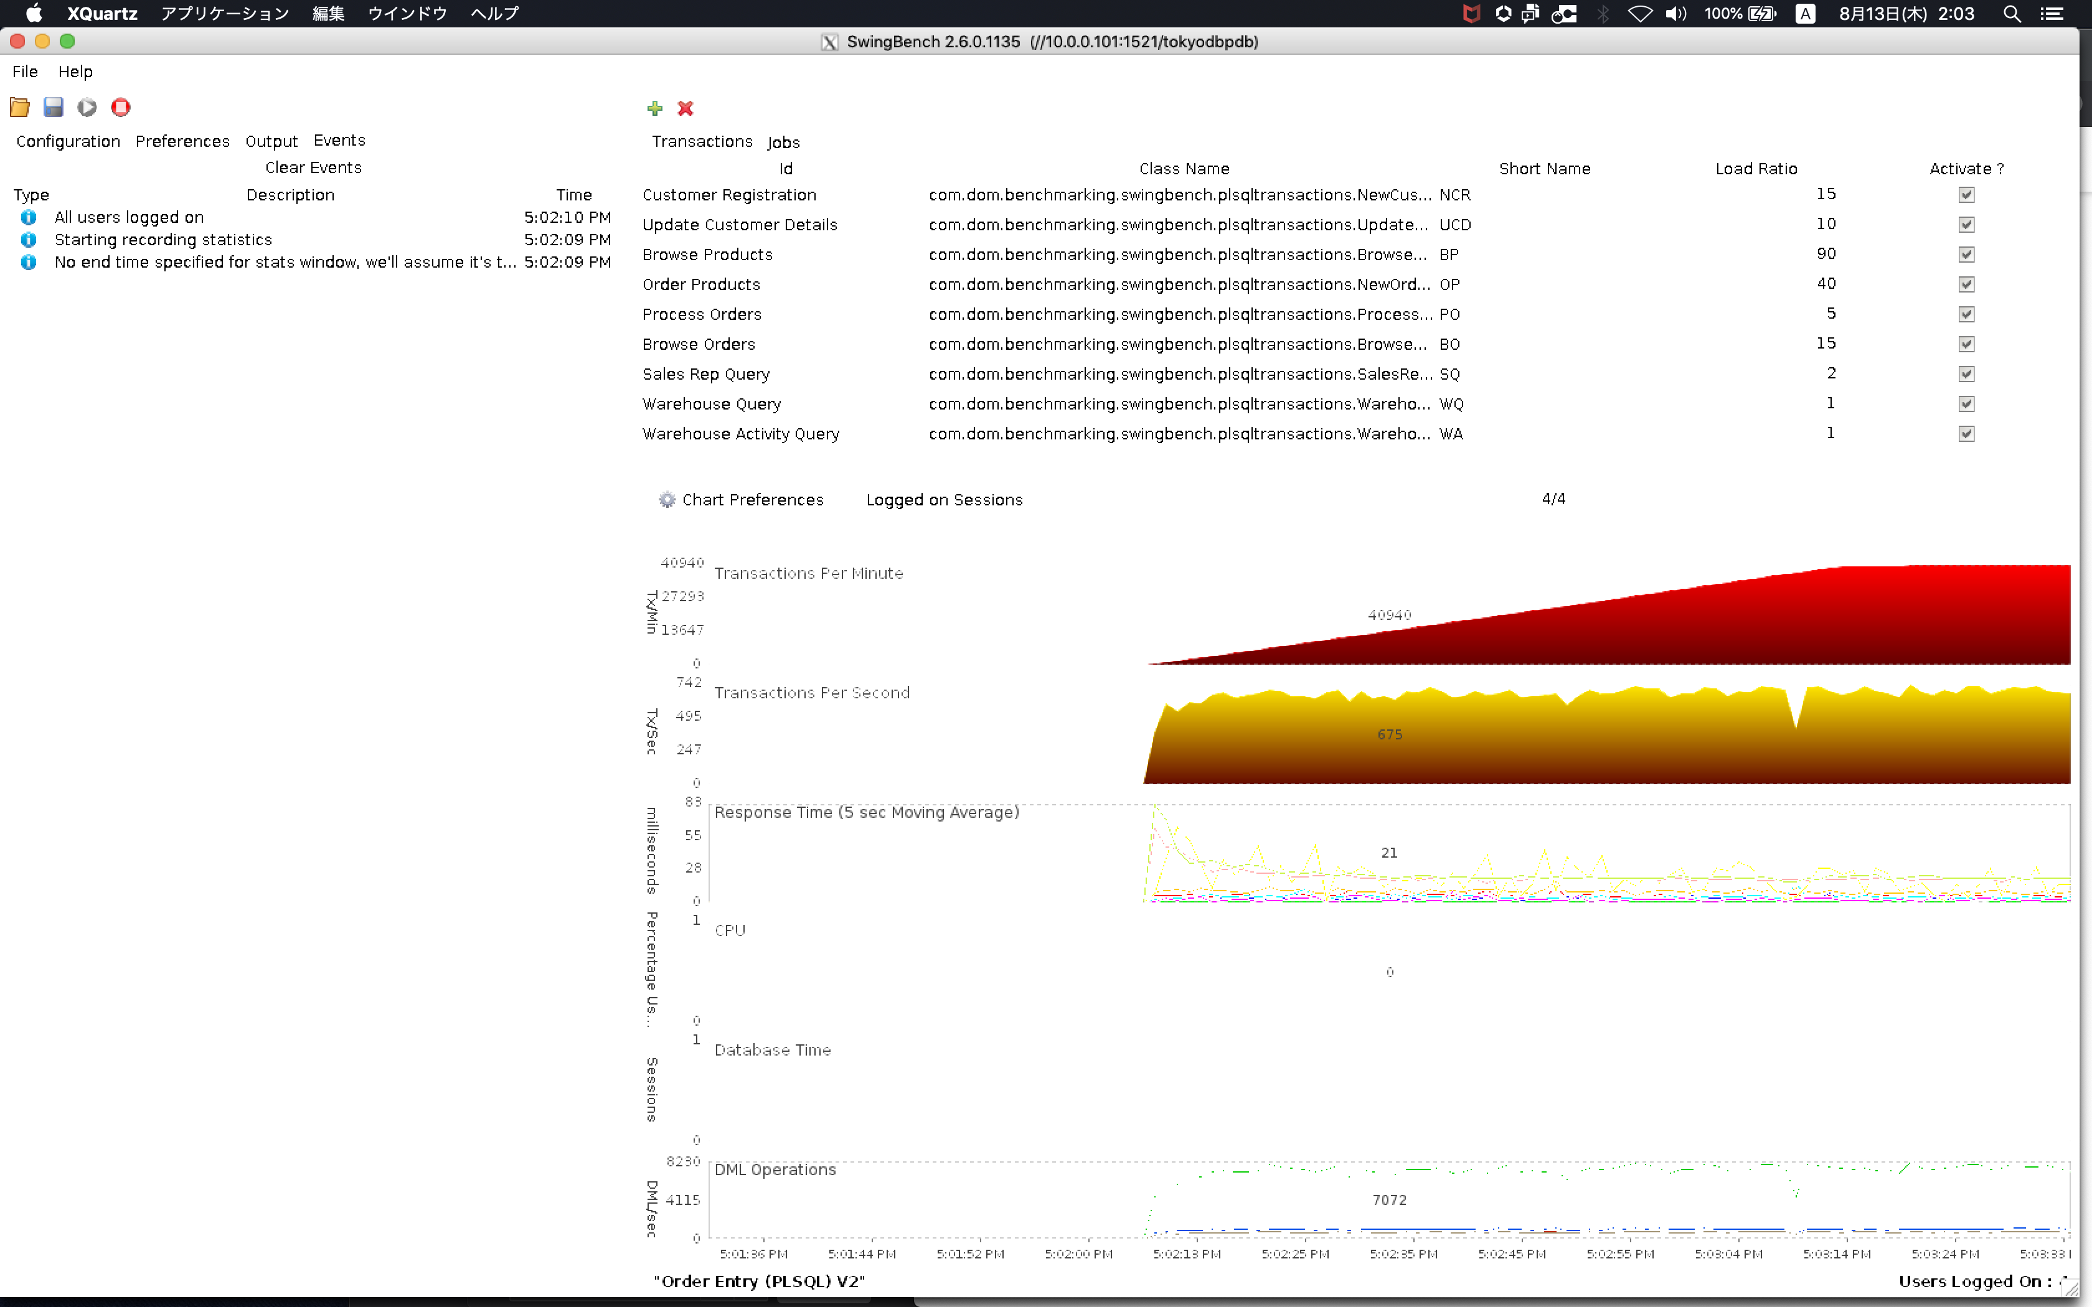
Task: Open the ヘルプ menu in the menu bar
Action: point(494,13)
